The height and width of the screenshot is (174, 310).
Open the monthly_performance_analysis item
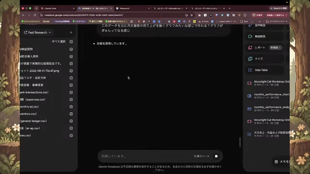[x=268, y=109]
